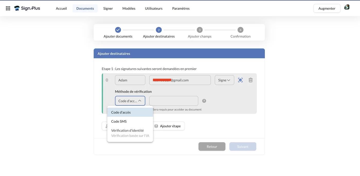The image size is (360, 176).
Task: Open the apps grid menu icon
Action: pos(8,8)
